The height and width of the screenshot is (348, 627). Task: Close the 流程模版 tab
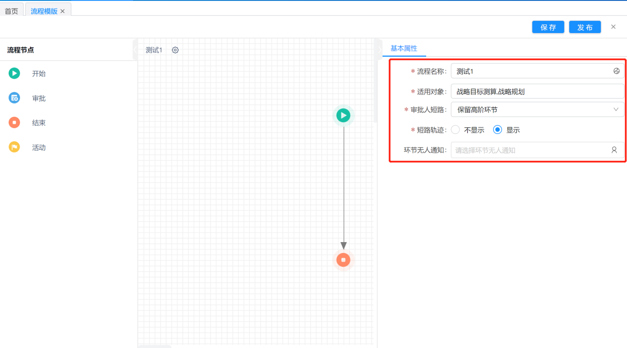[63, 11]
